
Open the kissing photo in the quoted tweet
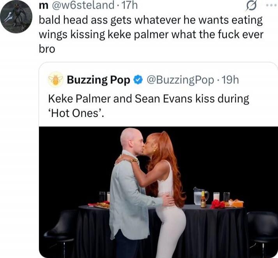(x=158, y=192)
